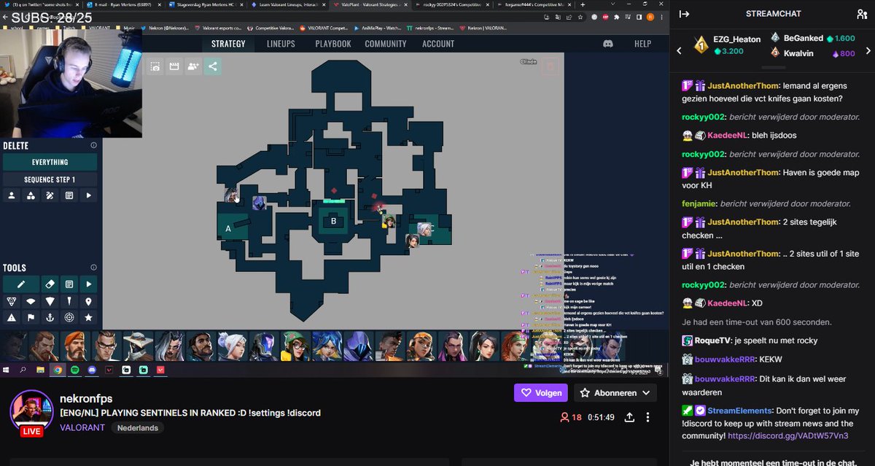The image size is (875, 466).
Task: Click the screenshot capture icon above map
Action: 155,66
